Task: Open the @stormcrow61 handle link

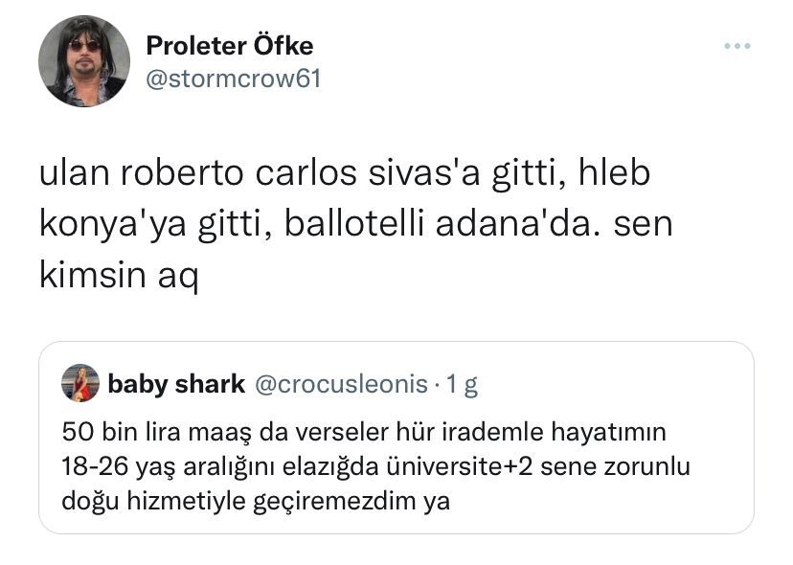Action: (x=233, y=79)
